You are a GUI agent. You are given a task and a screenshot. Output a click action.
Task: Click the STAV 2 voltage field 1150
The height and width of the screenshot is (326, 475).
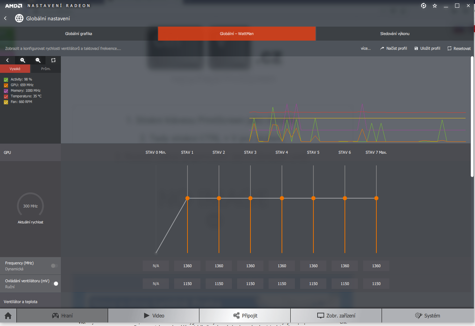[219, 284]
